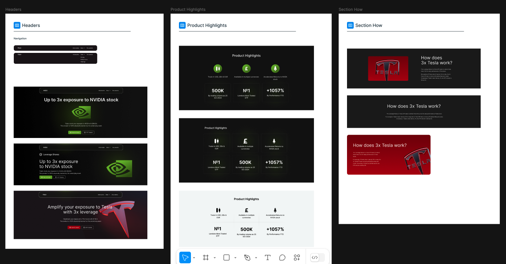506x264 pixels.
Task: Click the blue icon beside Section How title
Action: click(x=350, y=25)
